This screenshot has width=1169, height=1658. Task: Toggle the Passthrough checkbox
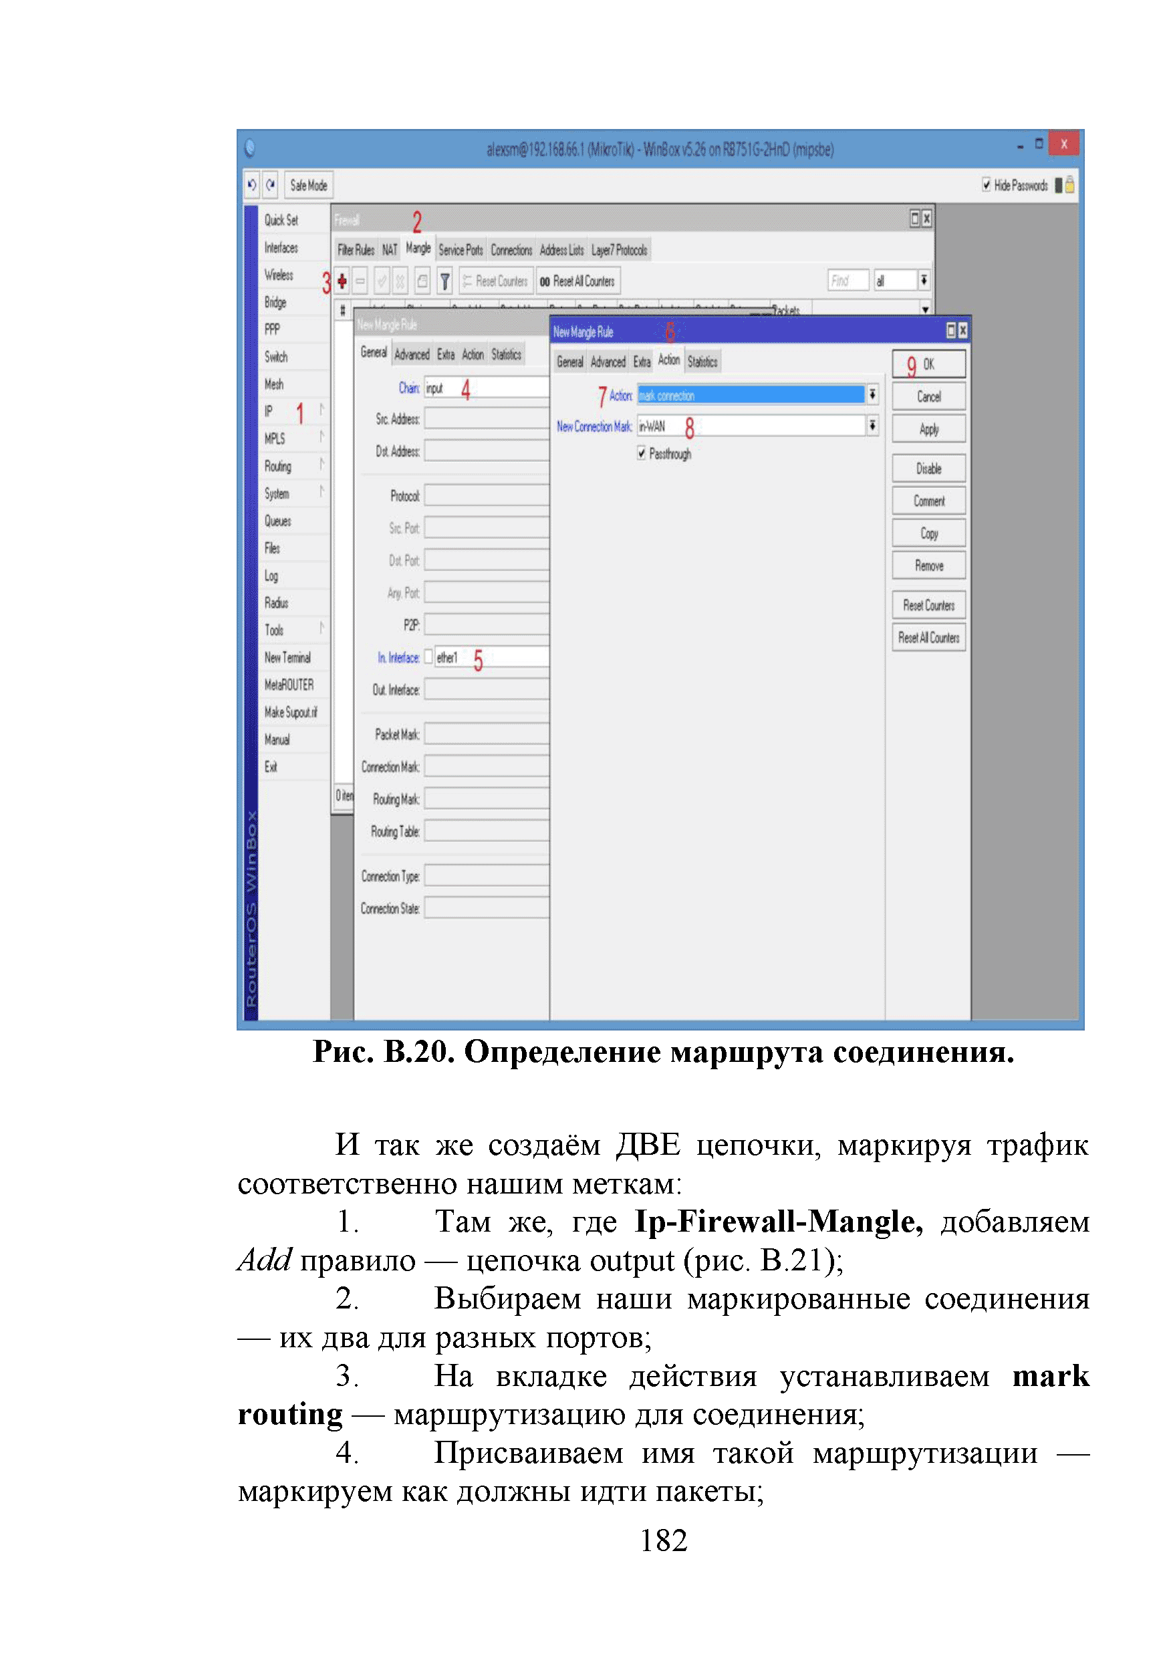[640, 454]
